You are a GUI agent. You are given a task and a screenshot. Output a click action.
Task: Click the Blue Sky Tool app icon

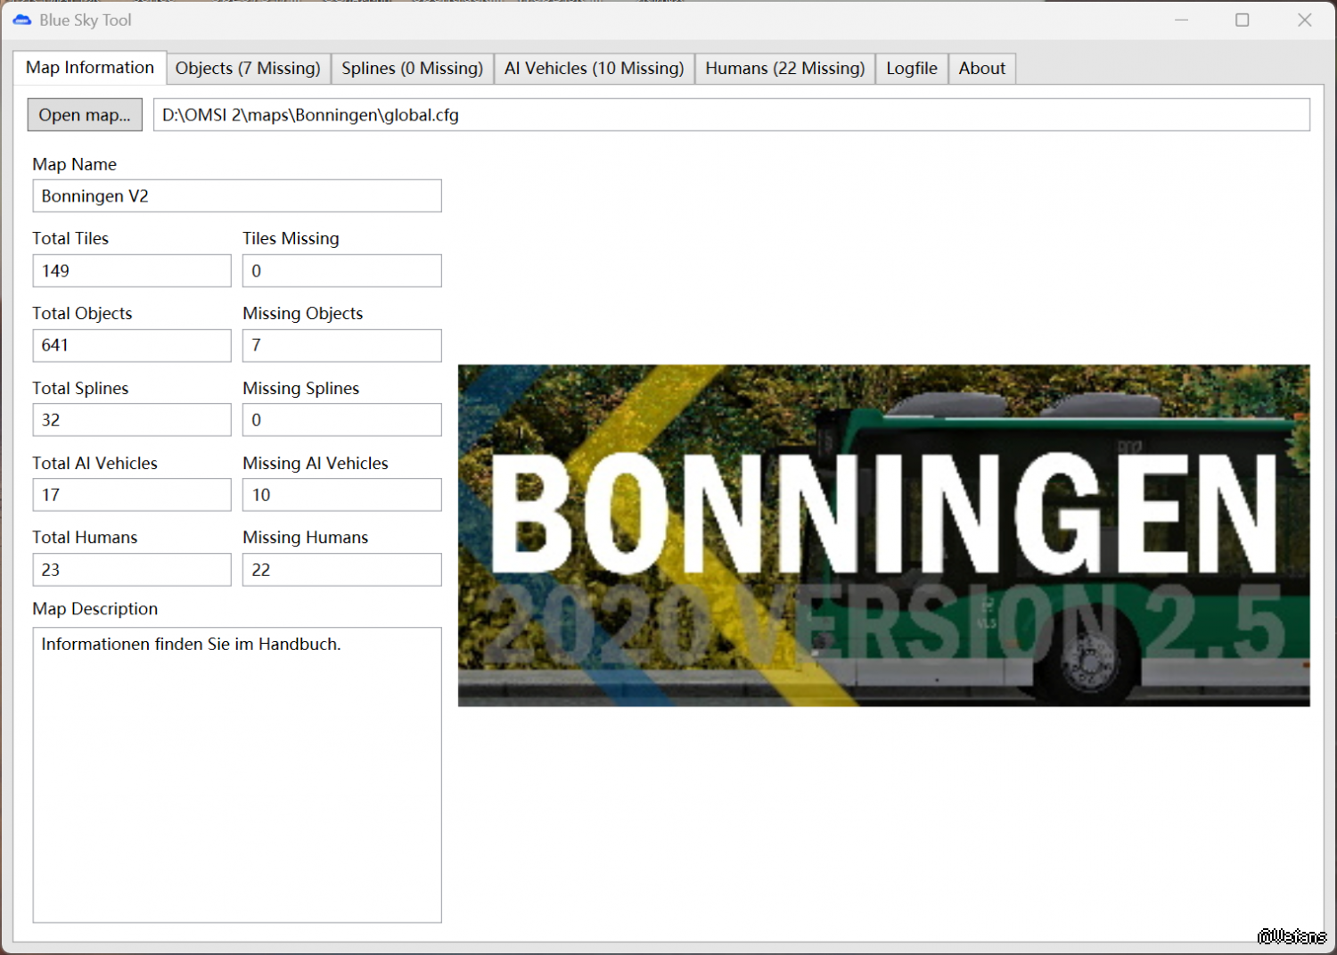(21, 20)
